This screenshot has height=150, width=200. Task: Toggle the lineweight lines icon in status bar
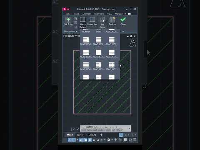point(81,140)
